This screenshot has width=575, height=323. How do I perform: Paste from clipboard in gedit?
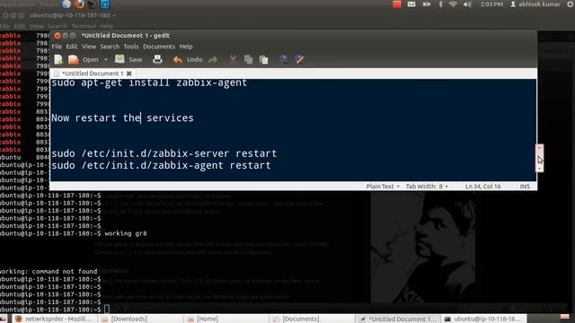tap(263, 59)
